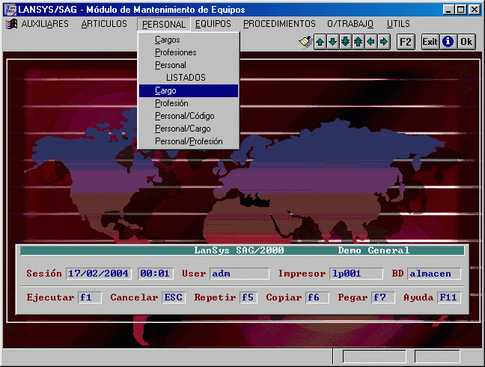Screen dimensions: 485x367
Task: Click the left arrow navigation button
Action: click(x=371, y=42)
